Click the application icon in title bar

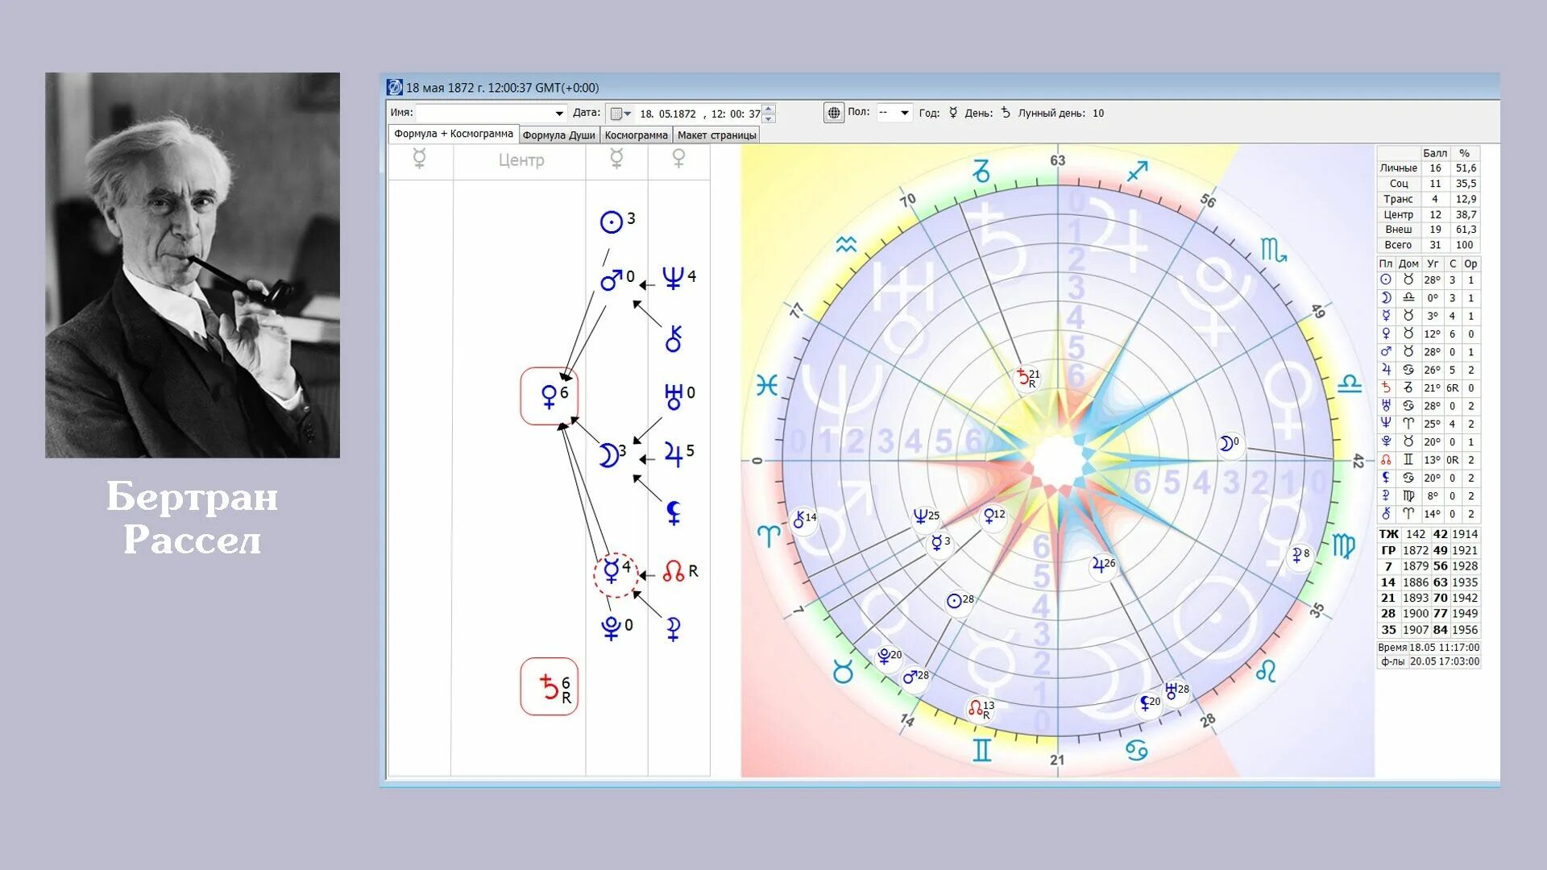point(395,87)
